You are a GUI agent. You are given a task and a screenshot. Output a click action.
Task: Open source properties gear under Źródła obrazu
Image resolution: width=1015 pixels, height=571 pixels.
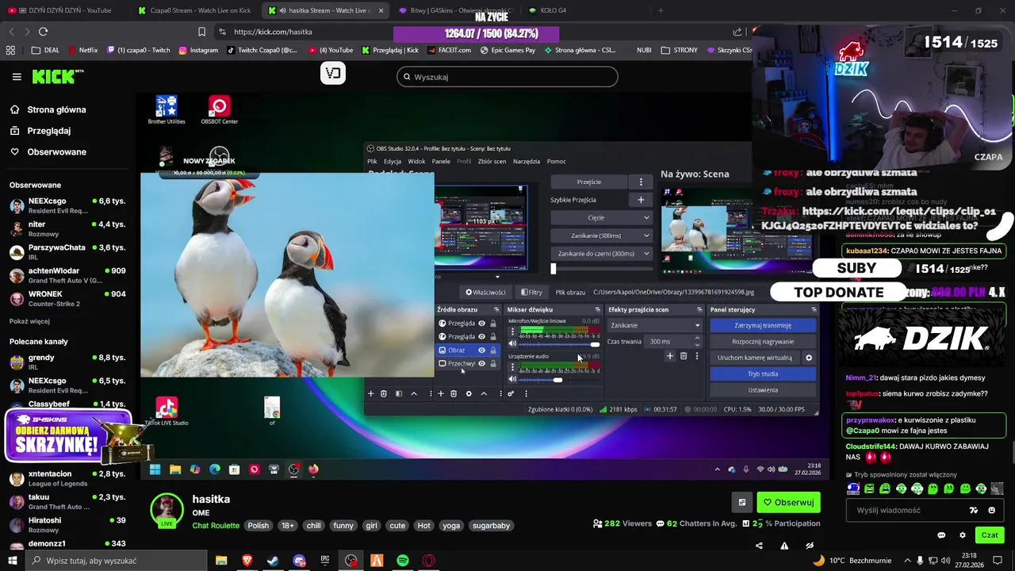(469, 393)
